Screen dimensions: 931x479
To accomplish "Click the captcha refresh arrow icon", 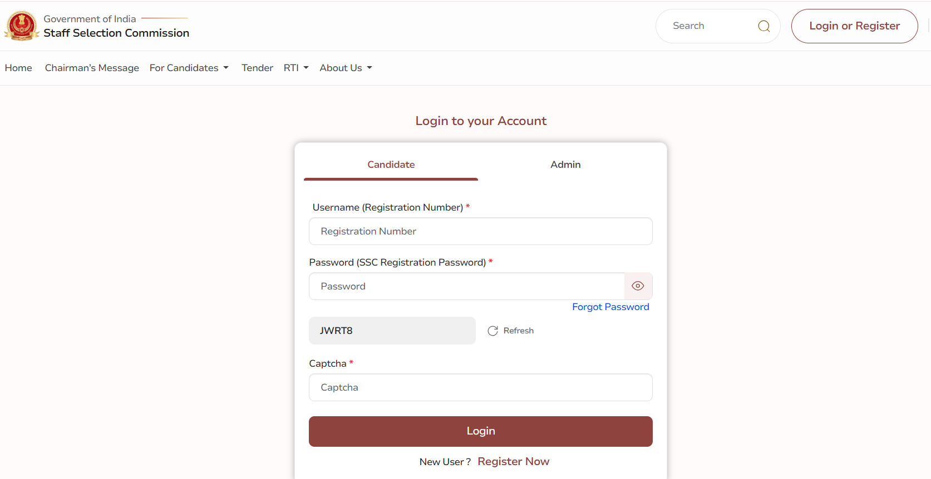I will click(x=493, y=331).
